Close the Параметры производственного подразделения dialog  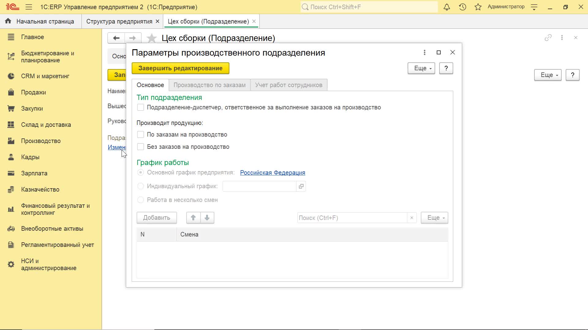453,53
